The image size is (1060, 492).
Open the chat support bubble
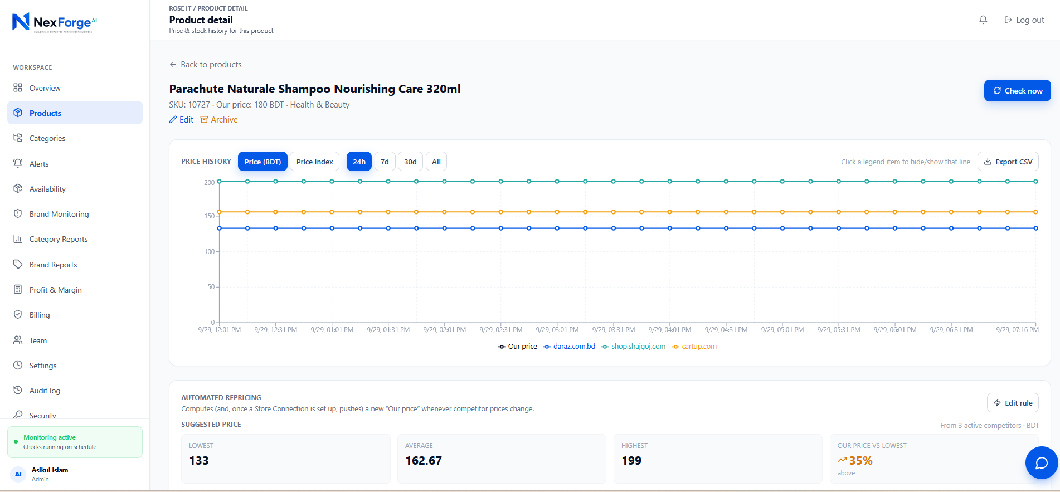(x=1042, y=463)
